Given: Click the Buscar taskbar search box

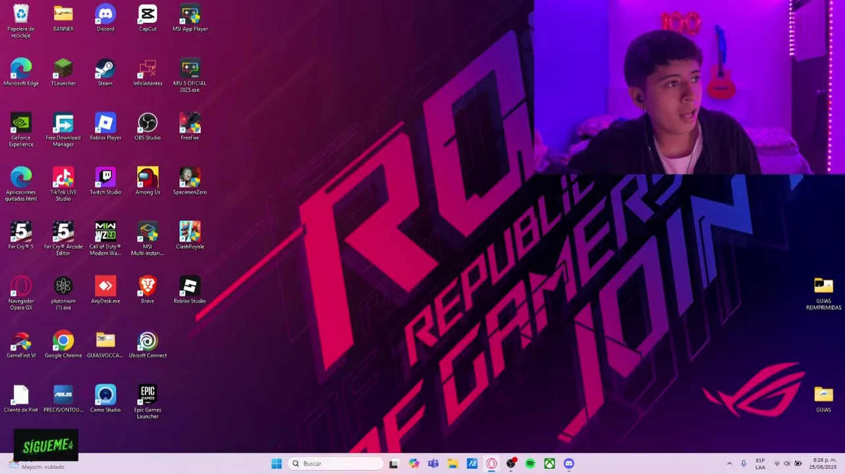Looking at the screenshot, I should pos(336,463).
